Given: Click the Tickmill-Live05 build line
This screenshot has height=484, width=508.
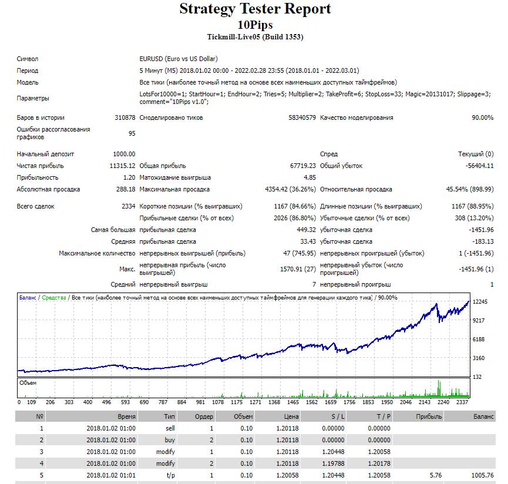Looking at the screenshot, I should [255, 37].
